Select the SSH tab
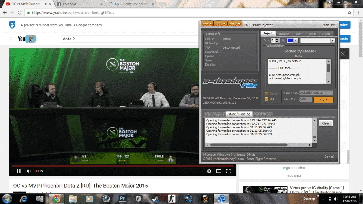The image size is (363, 204). [299, 34]
